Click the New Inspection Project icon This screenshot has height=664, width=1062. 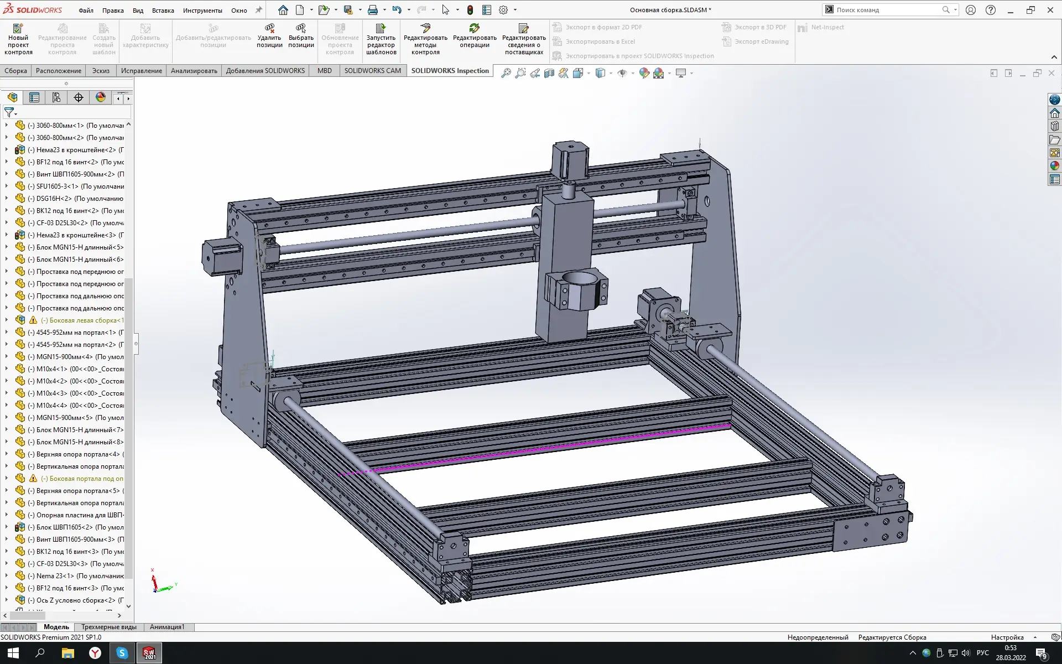(x=18, y=29)
